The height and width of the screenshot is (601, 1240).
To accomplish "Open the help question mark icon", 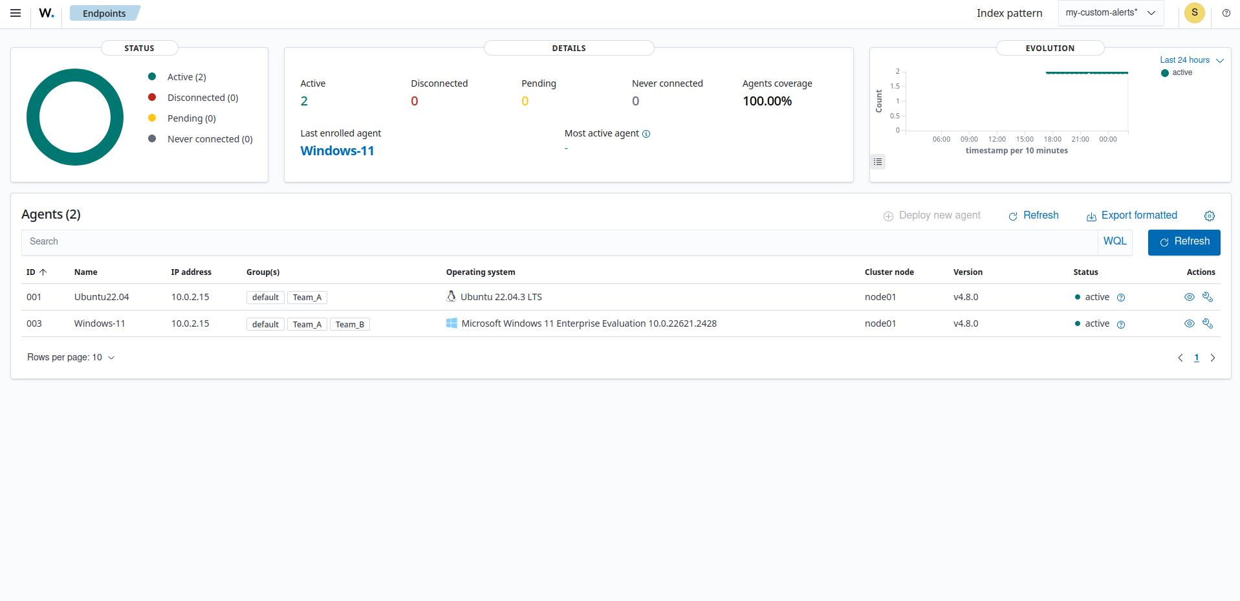I will [1226, 13].
